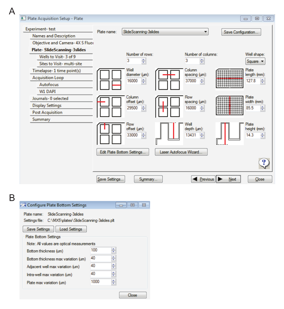
Task: Select Plate- SlideScanning-3slides step
Action: coord(61,50)
